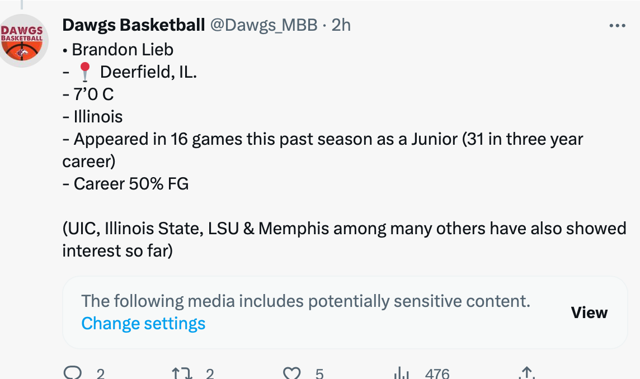The width and height of the screenshot is (640, 379).
Task: Repost this tweet using the retweet icon
Action: pyautogui.click(x=182, y=373)
